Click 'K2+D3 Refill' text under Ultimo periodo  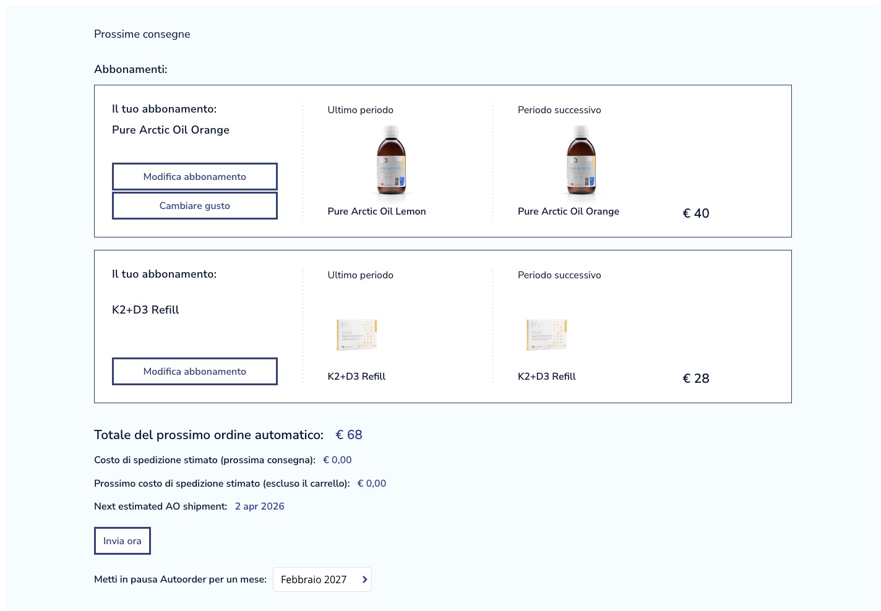pyautogui.click(x=356, y=377)
